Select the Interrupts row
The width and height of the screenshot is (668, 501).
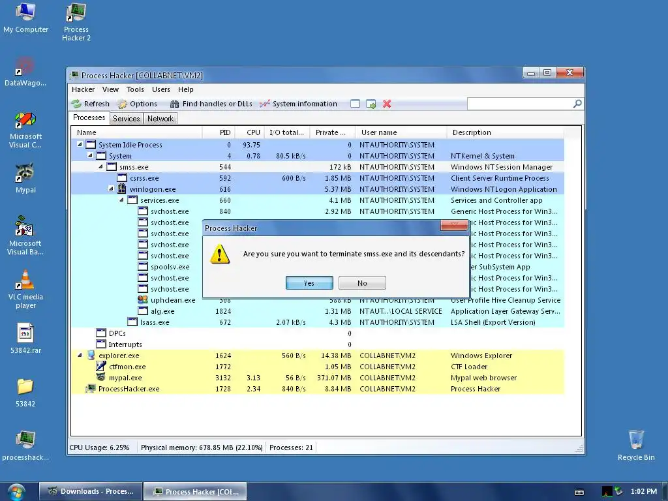318,344
